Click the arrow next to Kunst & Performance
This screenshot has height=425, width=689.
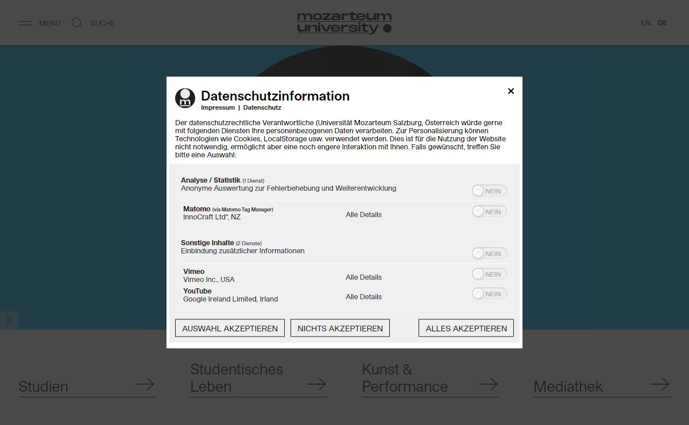[488, 384]
